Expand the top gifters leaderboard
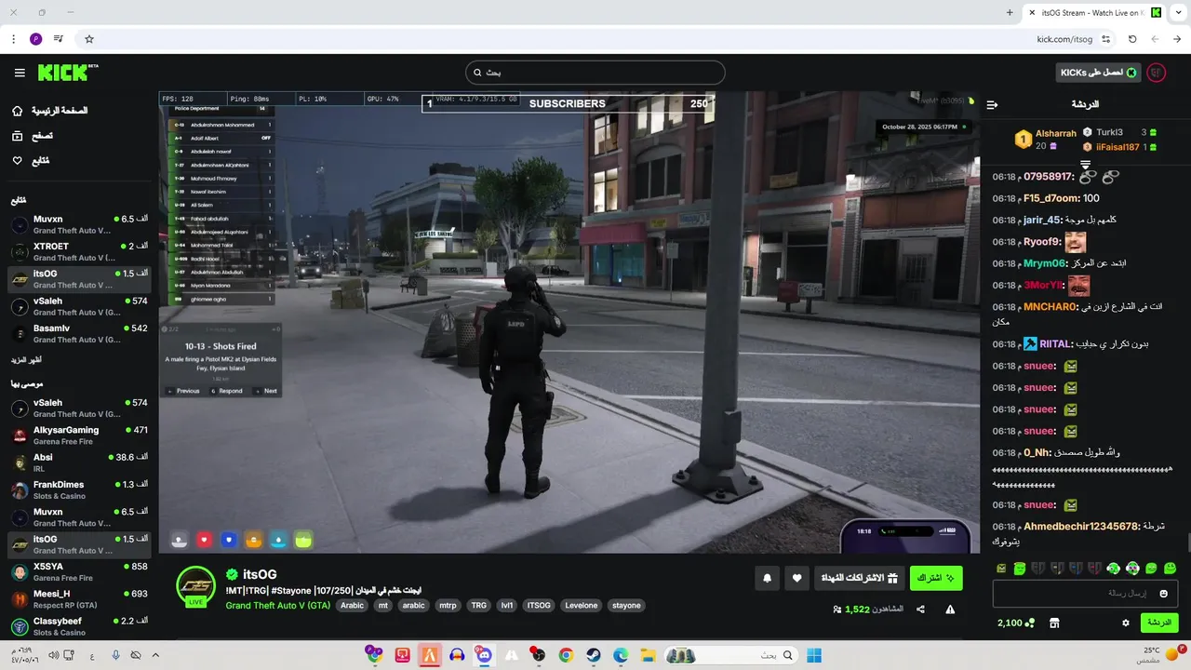This screenshot has width=1191, height=670. (x=1085, y=165)
